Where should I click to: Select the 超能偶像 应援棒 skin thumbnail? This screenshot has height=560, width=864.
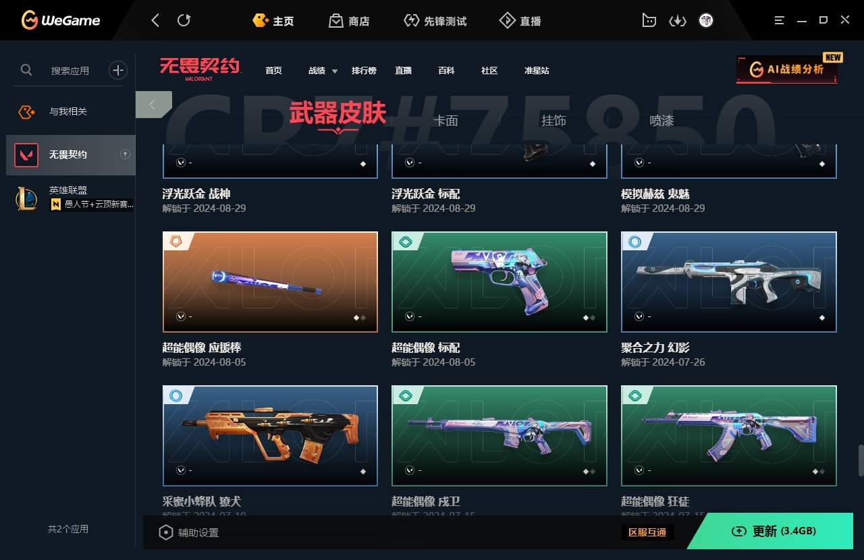270,282
